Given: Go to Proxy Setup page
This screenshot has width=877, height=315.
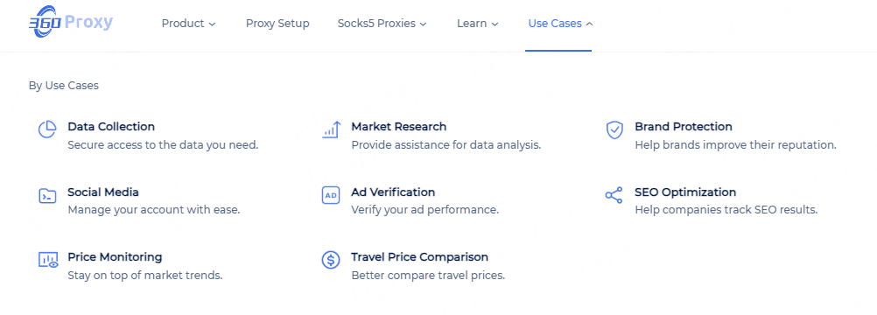Looking at the screenshot, I should 277,24.
